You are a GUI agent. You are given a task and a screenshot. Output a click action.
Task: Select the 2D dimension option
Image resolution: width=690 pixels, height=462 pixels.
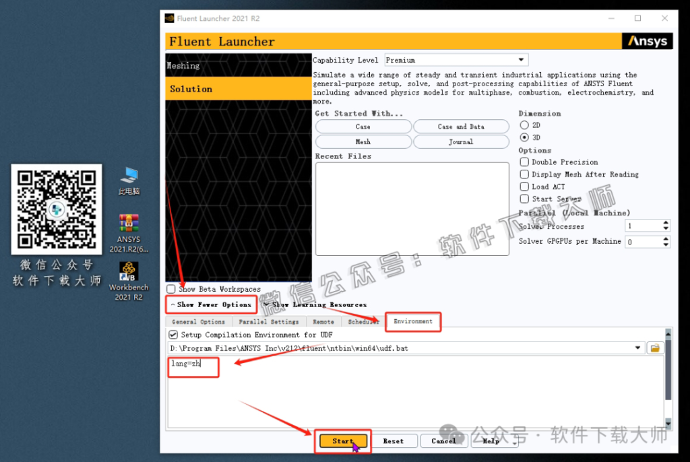point(523,125)
